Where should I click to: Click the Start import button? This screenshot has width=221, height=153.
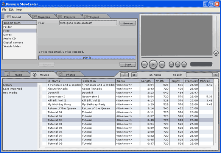pyautogui.click(x=128, y=64)
